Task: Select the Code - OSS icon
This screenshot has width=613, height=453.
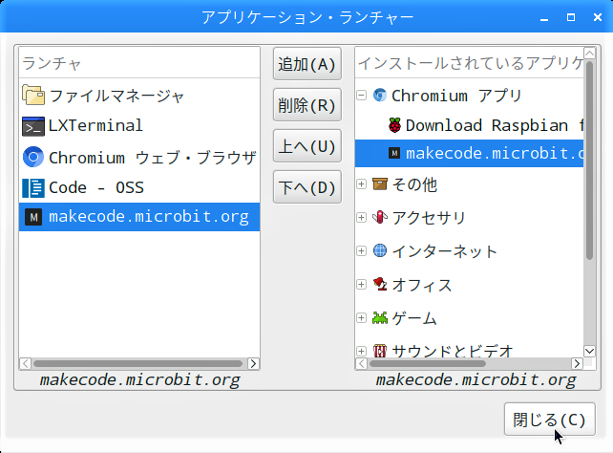Action: coord(33,187)
